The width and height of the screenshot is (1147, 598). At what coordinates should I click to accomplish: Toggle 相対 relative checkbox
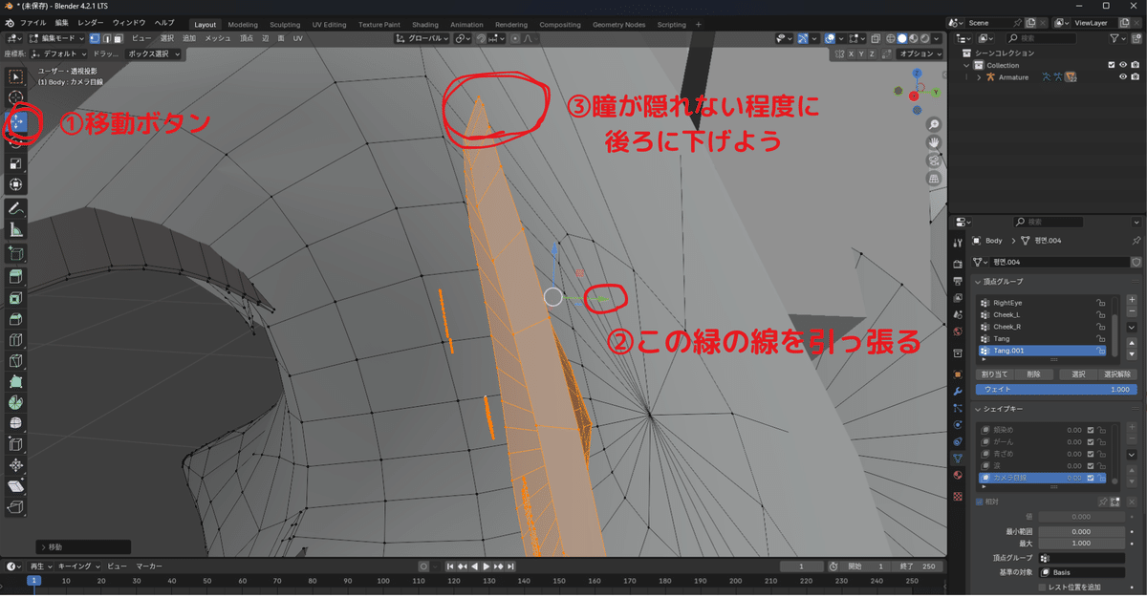click(980, 501)
